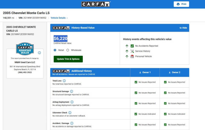This screenshot has width=205, height=130.
Task: Click Accident / Damage checkmark under Owner 2
Action: 165,125
